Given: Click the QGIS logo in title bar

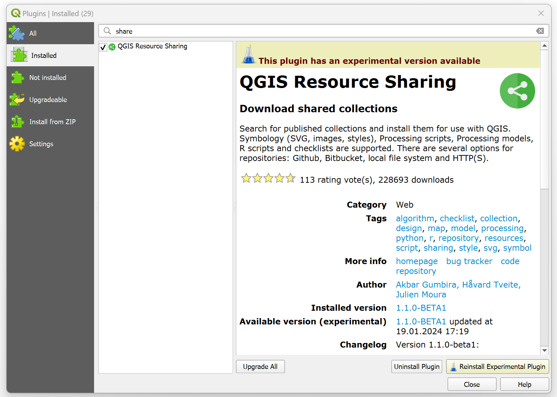Looking at the screenshot, I should (x=16, y=13).
